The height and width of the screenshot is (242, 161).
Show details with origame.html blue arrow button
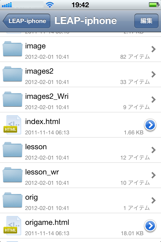150,226
